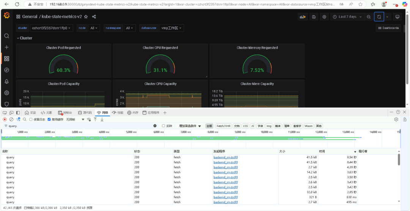Import HAR file upload arrow
The image size is (410, 211).
(x=95, y=119)
